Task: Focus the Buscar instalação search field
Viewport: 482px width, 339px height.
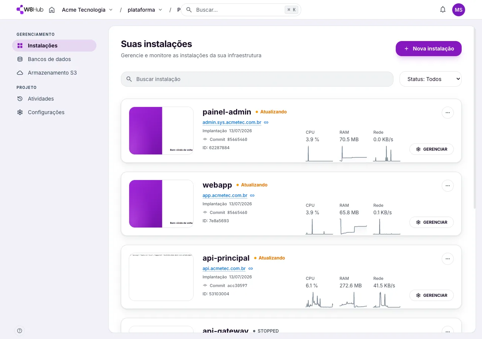Action: (x=257, y=79)
